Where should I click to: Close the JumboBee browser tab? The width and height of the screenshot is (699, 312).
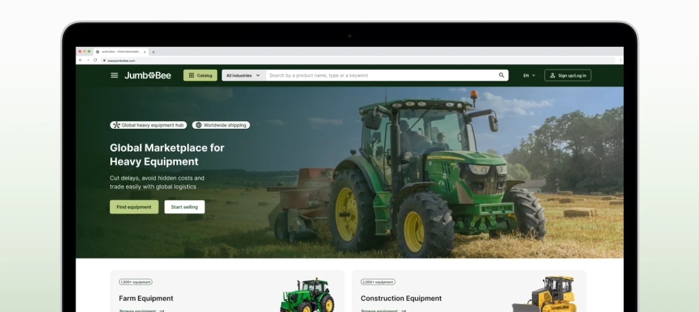(145, 52)
